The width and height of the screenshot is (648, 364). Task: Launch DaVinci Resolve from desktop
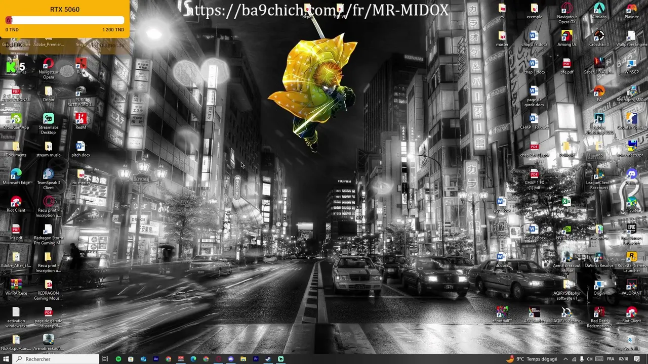coord(599,259)
